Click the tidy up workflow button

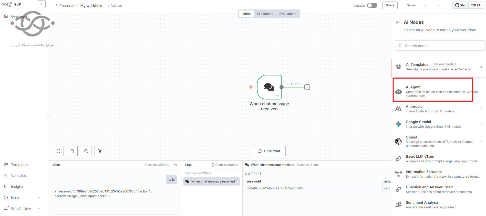pyautogui.click(x=100, y=151)
